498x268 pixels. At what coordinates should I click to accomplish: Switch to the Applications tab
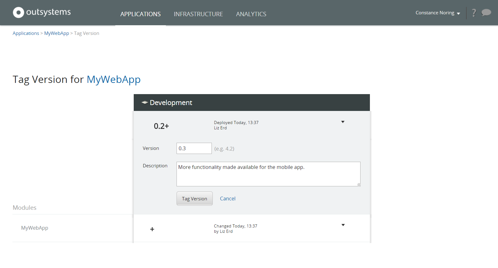pos(141,14)
